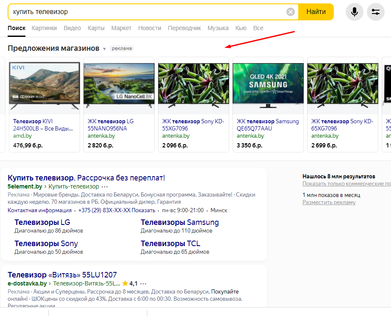391x316 pixels.
Task: Open three-dots menu next to 5element.by
Action: (105, 187)
